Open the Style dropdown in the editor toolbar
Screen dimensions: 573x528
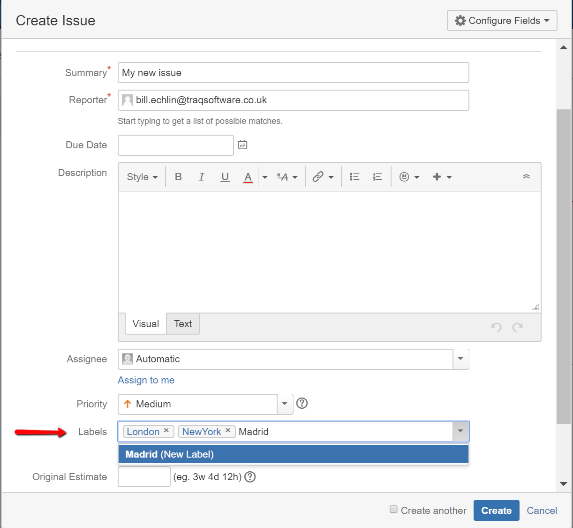tap(141, 177)
